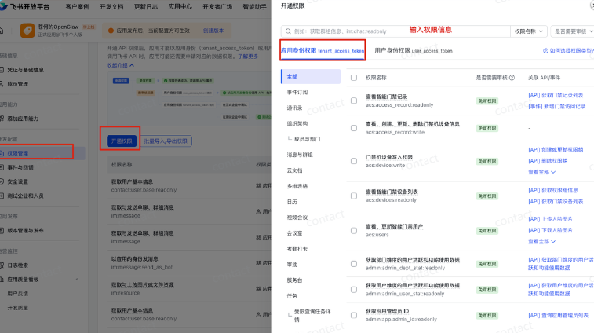Click the magnifier icon in search box
Viewport: 594px width, 333px height.
(x=288, y=31)
